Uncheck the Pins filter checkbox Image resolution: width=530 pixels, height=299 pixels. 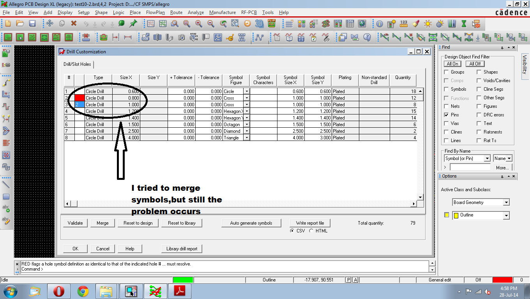tap(447, 115)
